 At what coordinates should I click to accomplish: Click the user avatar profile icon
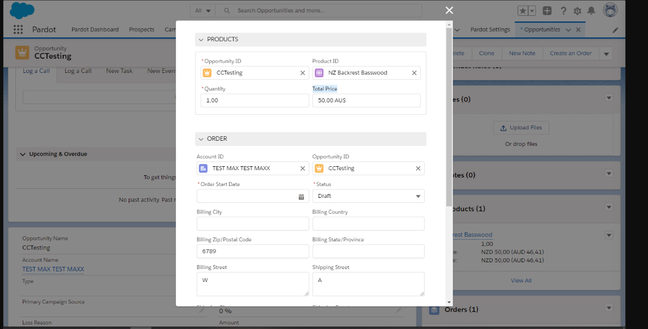610,10
